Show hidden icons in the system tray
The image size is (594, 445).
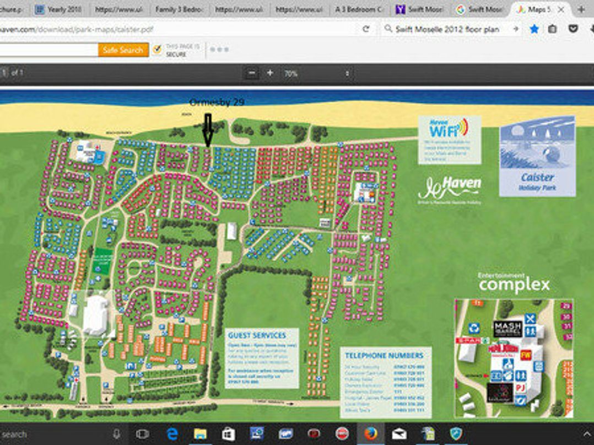coord(585,435)
